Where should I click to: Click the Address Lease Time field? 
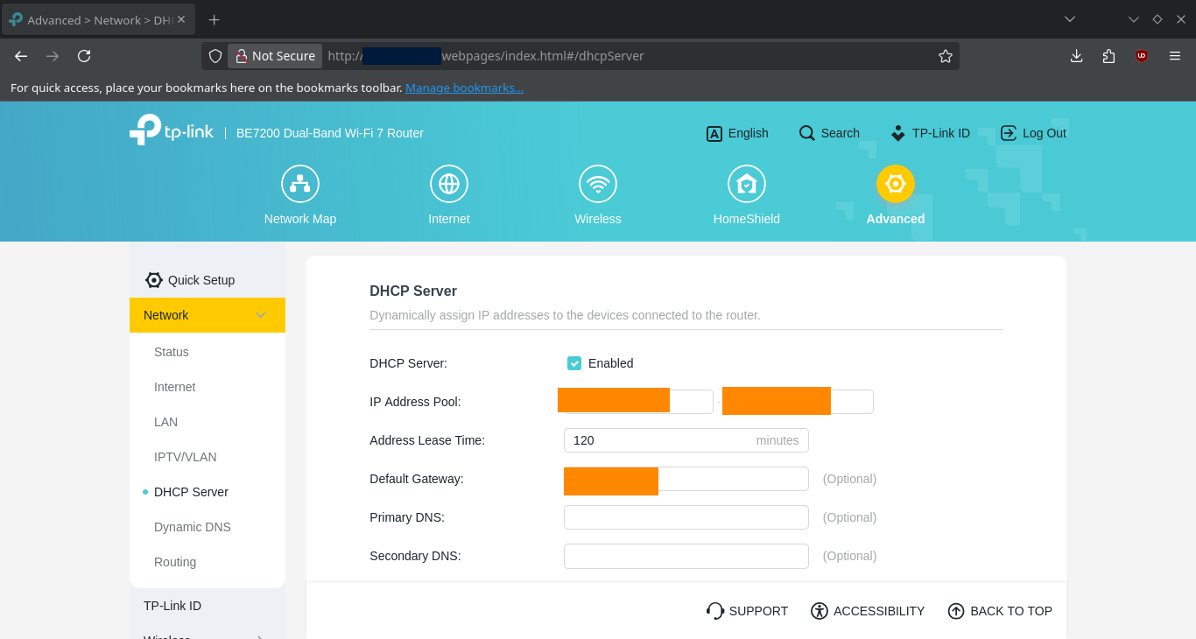click(x=686, y=440)
